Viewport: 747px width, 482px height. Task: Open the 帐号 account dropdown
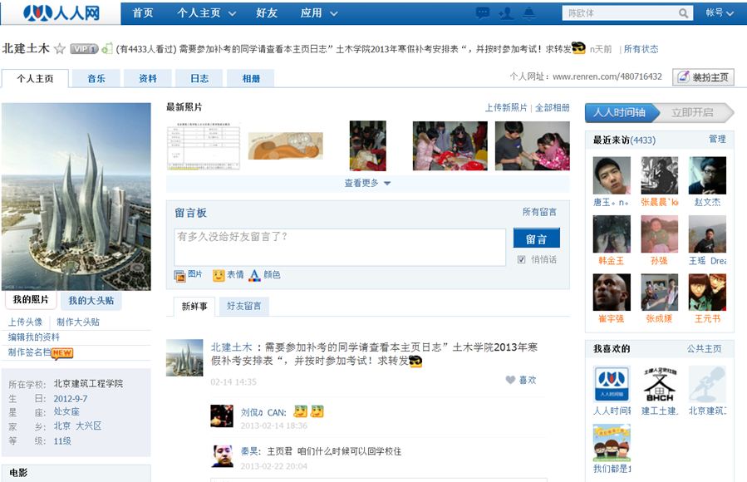[720, 13]
